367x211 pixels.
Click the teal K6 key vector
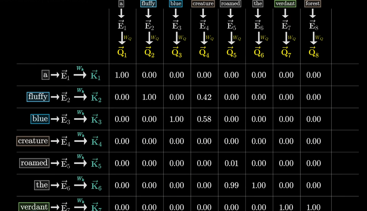(96, 186)
